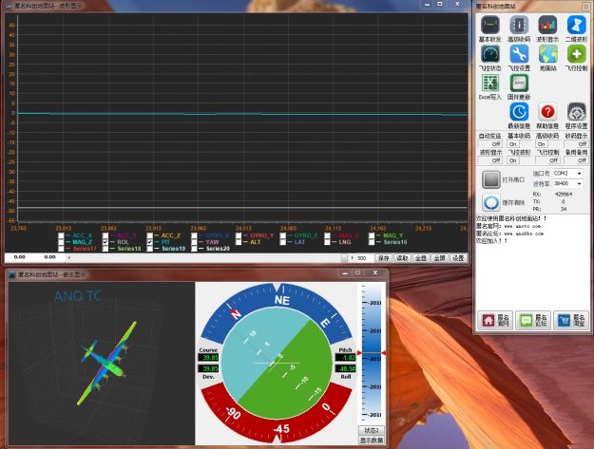594x449 pixels.
Task: Click 读取 button in waveform window
Action: coord(402,258)
